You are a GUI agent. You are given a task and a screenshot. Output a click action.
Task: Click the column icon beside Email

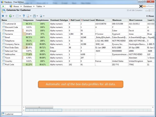point(3,37)
